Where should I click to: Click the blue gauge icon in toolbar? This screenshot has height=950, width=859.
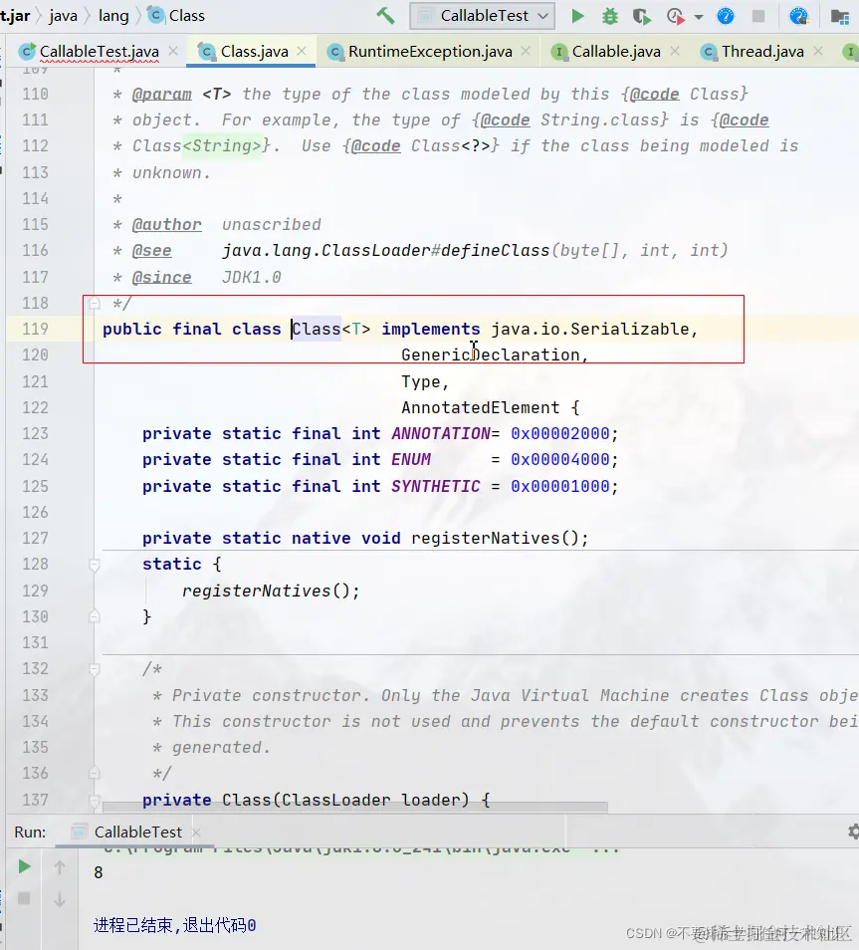pyautogui.click(x=725, y=16)
